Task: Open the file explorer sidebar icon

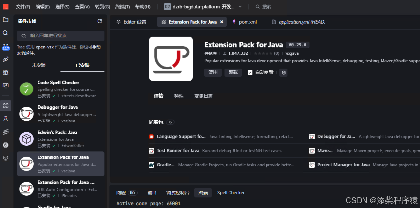Action: [6, 20]
